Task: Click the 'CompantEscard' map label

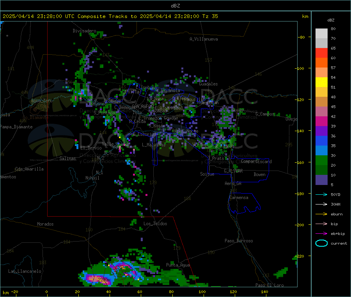Action: pyautogui.click(x=256, y=161)
